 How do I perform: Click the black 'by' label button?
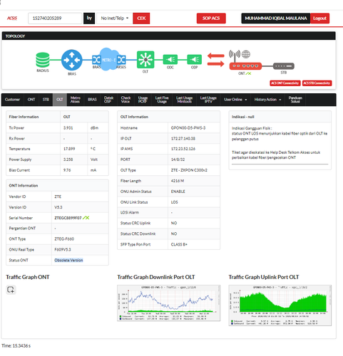tap(89, 19)
